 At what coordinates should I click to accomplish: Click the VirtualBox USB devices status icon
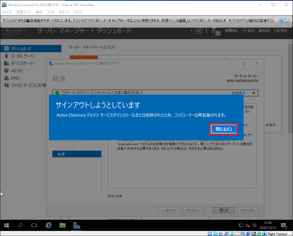pos(232,234)
